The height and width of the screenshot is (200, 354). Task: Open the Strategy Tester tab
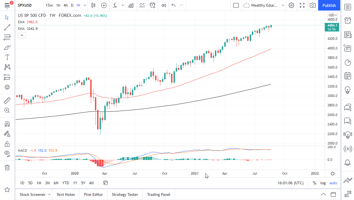(x=125, y=194)
